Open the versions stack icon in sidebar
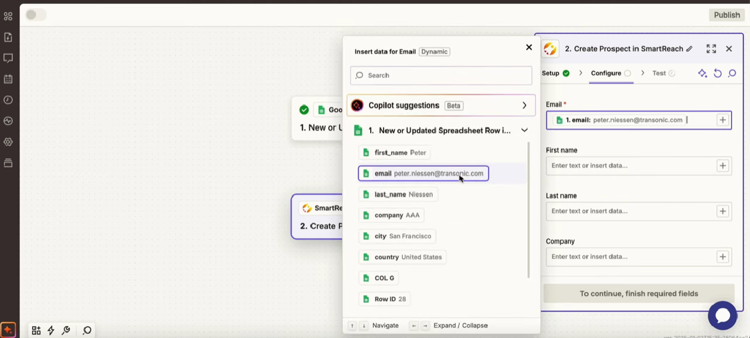 (x=8, y=163)
